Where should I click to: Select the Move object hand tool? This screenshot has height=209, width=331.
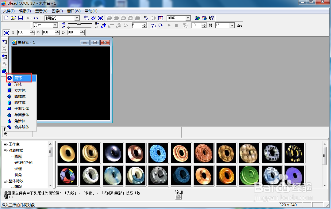(x=86, y=18)
